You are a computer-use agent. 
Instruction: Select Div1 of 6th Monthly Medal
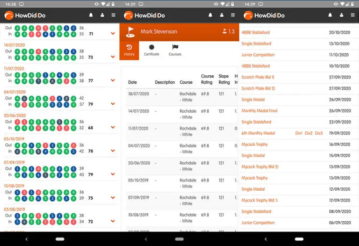click(299, 133)
